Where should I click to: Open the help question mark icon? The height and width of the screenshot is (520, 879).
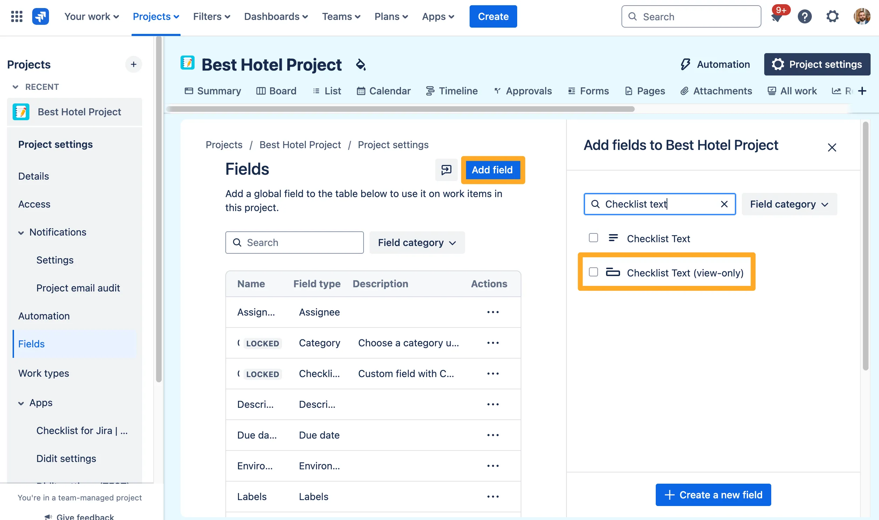pos(804,16)
